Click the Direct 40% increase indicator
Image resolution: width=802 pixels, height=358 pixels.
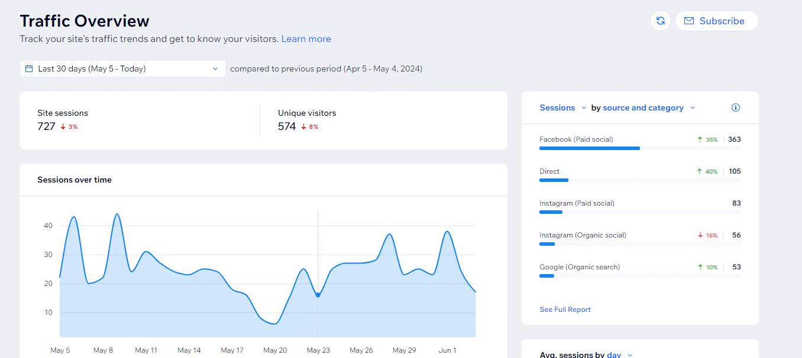pyautogui.click(x=707, y=171)
